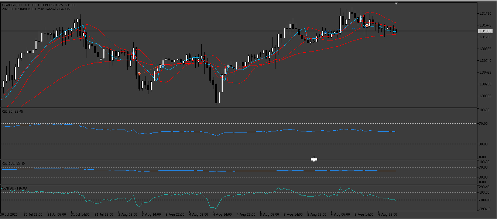Click the blue buy arrow near 5 Aug 22:00

(x=325, y=33)
